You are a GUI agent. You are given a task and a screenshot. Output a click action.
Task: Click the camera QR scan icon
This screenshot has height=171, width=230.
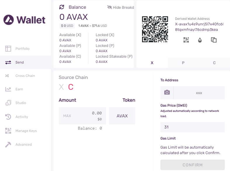click(167, 93)
